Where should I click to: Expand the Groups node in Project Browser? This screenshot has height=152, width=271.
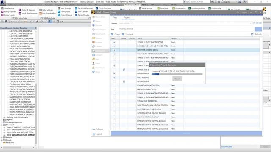pyautogui.click(x=2, y=140)
